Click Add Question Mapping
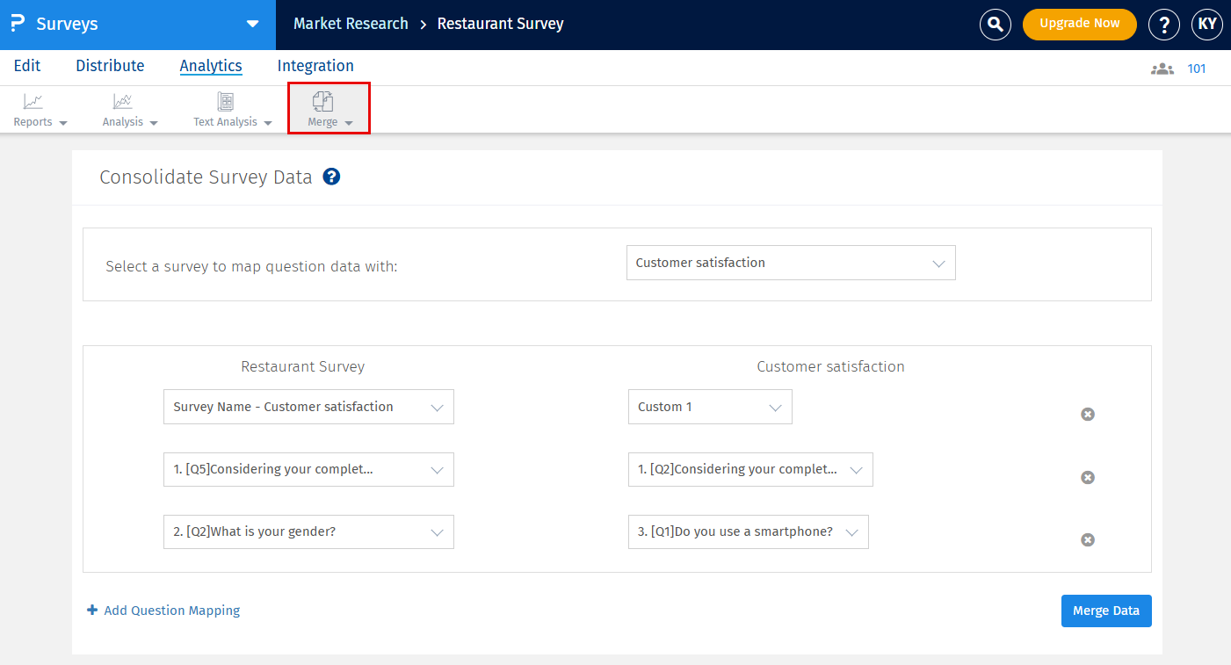Screen dimensions: 1231x665 click(x=163, y=610)
